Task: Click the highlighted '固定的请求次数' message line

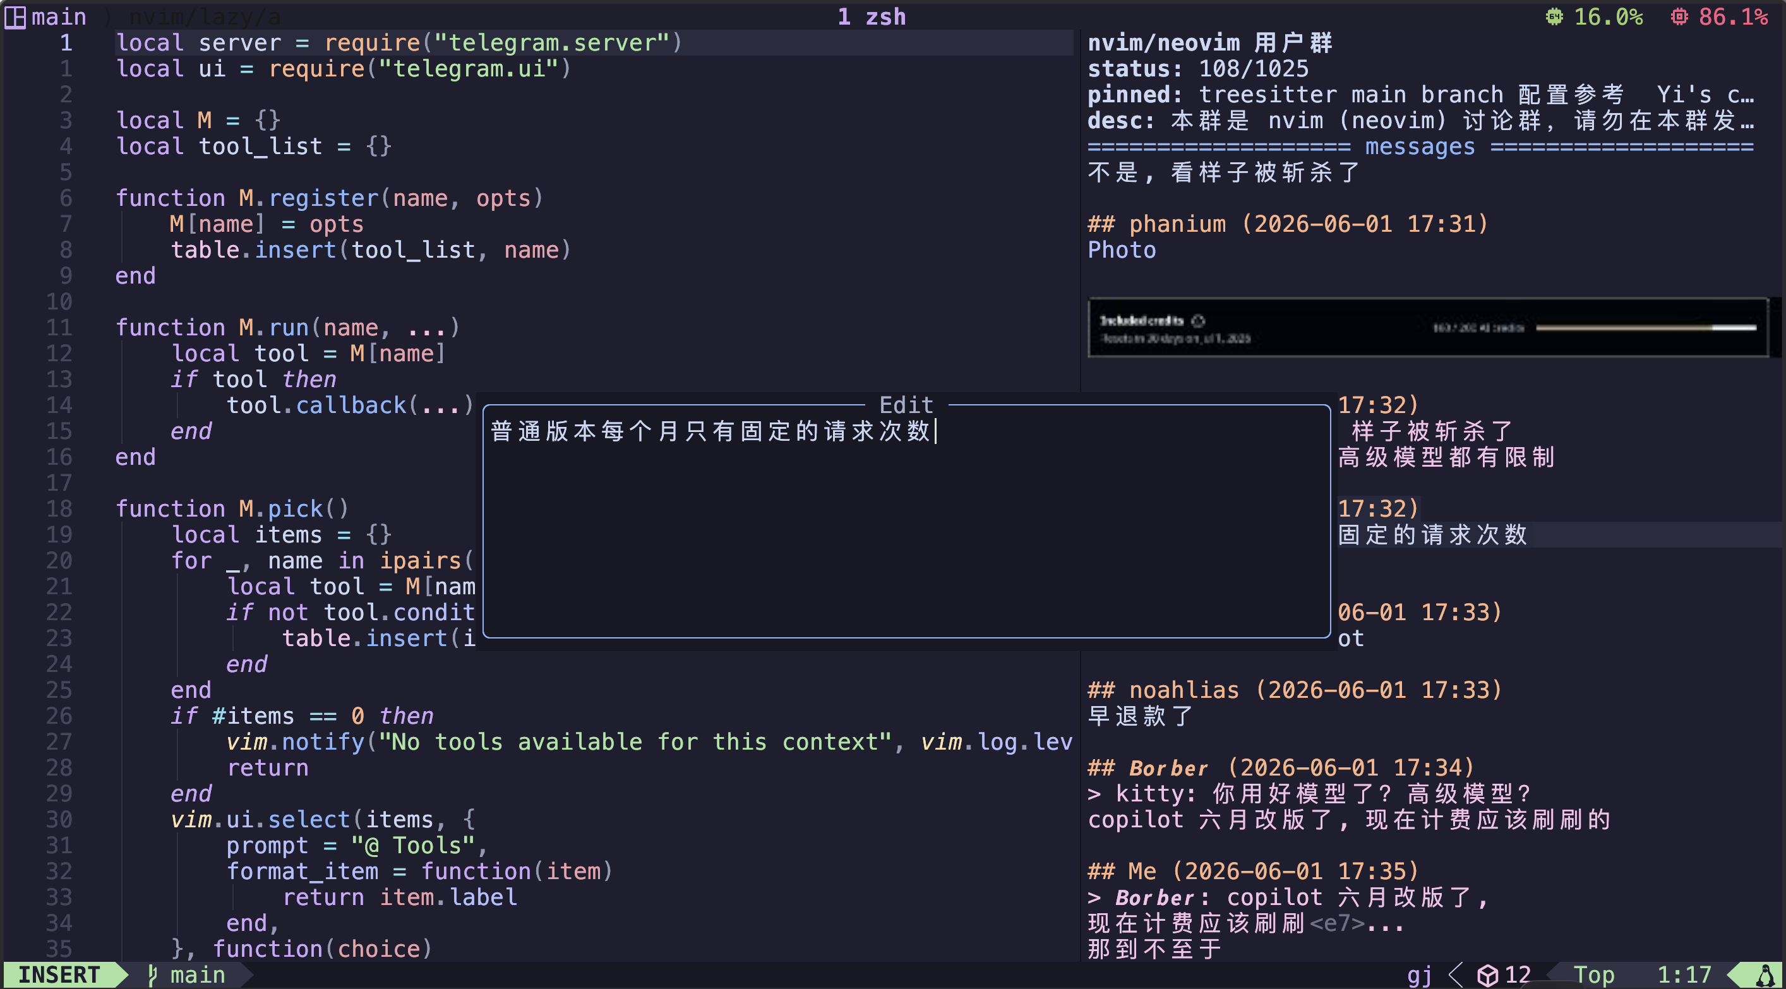Action: coord(1432,535)
